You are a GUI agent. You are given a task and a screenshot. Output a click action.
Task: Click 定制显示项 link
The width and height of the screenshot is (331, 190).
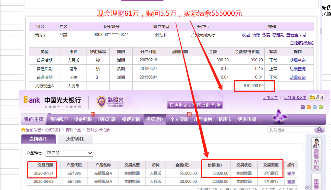302,43
